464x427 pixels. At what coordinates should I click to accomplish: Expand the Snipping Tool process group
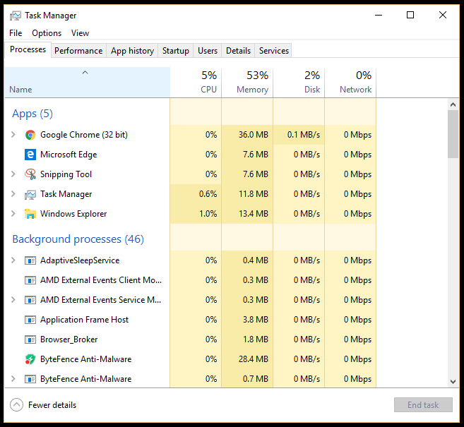click(13, 174)
